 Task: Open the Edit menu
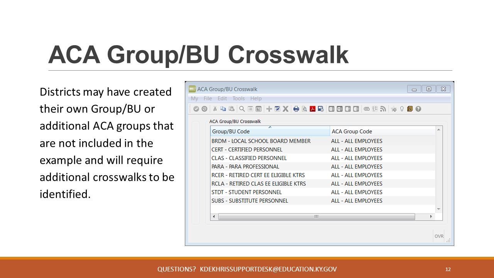[222, 98]
